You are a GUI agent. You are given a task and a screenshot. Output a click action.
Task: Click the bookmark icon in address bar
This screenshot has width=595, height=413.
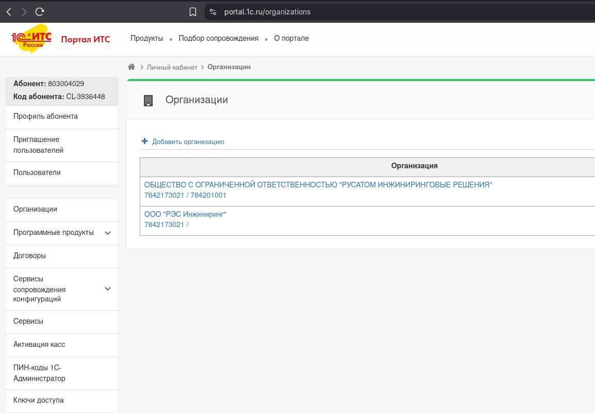pyautogui.click(x=193, y=12)
